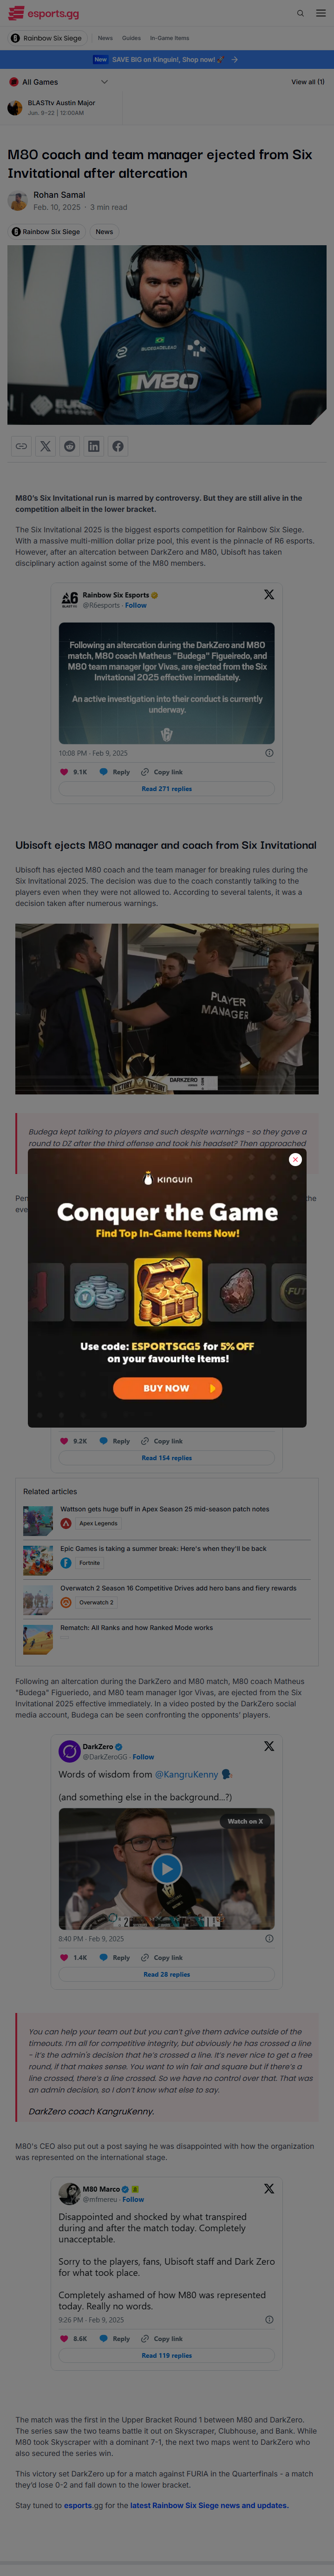Click the esports.gg logo
The width and height of the screenshot is (334, 2576).
44,13
